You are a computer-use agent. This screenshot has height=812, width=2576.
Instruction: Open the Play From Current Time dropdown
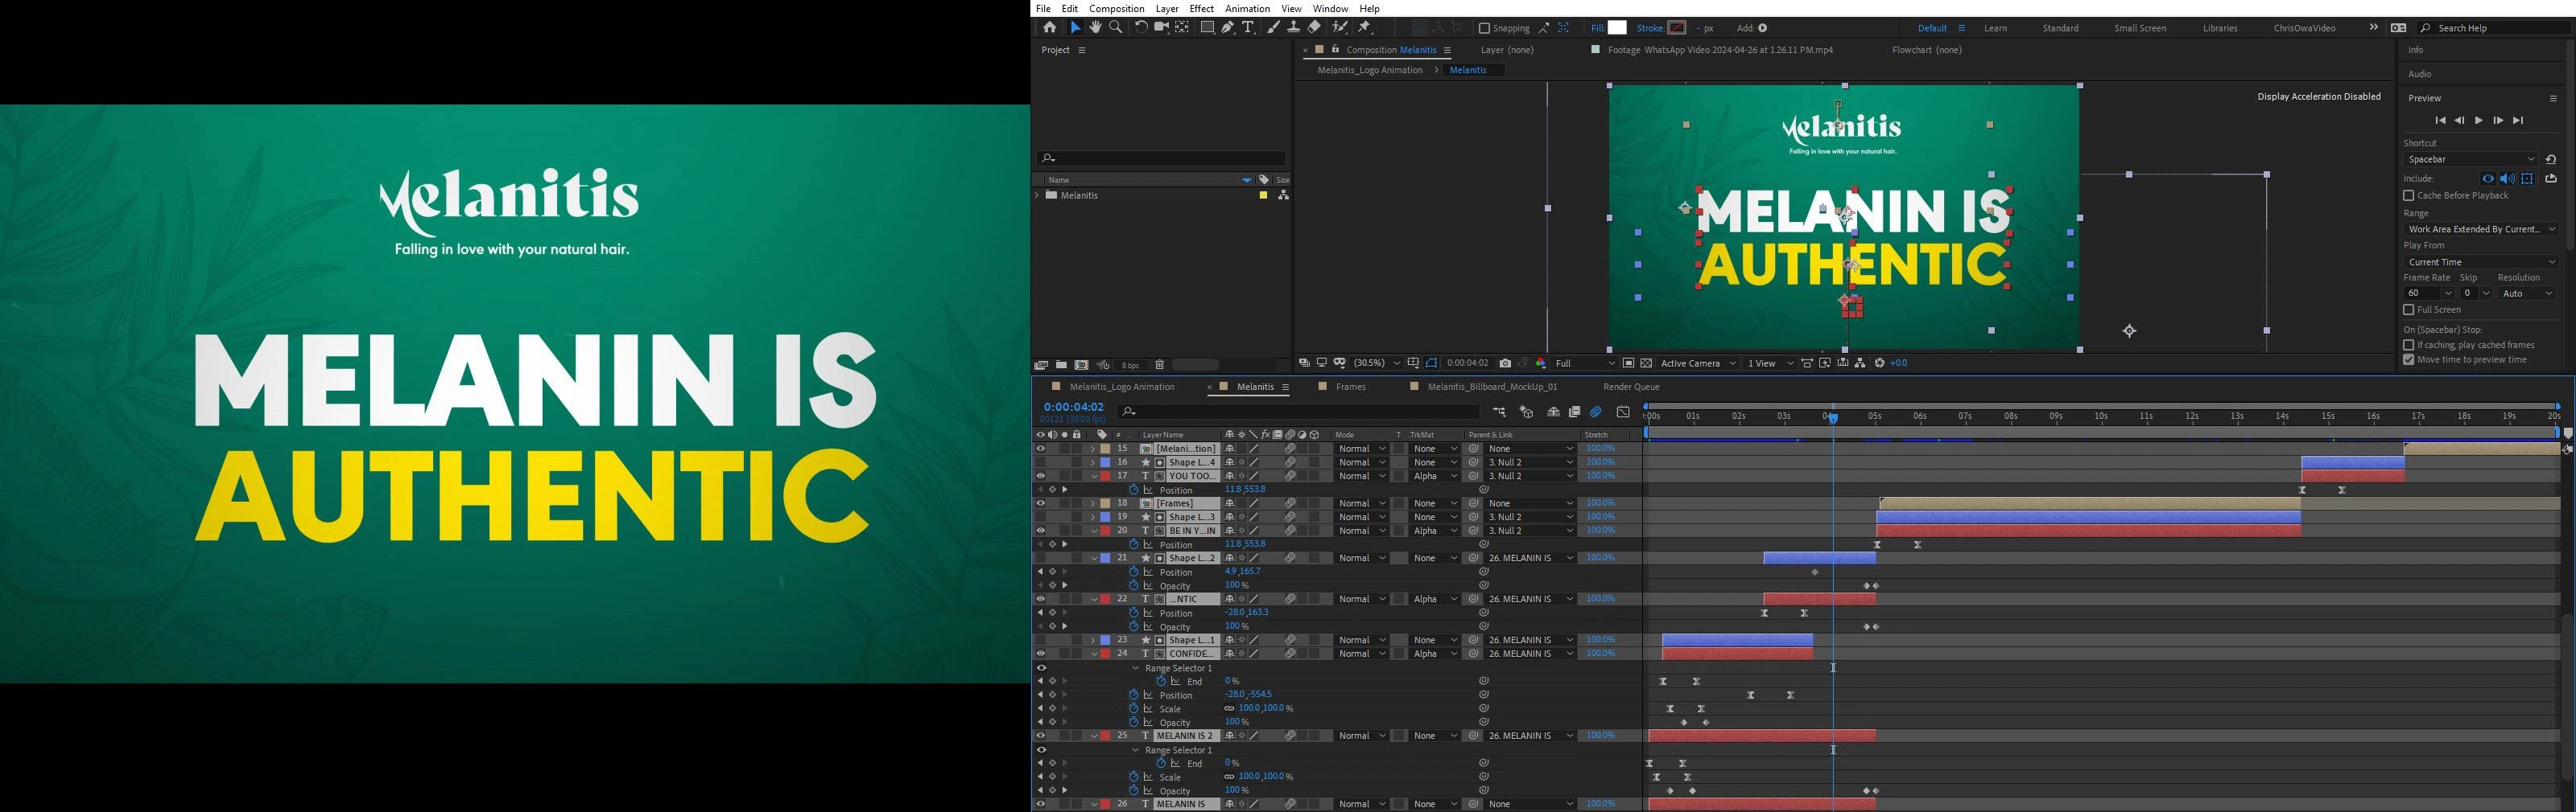2481,263
